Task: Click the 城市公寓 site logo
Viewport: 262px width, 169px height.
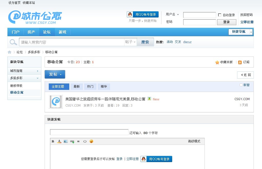Action: pyautogui.click(x=35, y=17)
